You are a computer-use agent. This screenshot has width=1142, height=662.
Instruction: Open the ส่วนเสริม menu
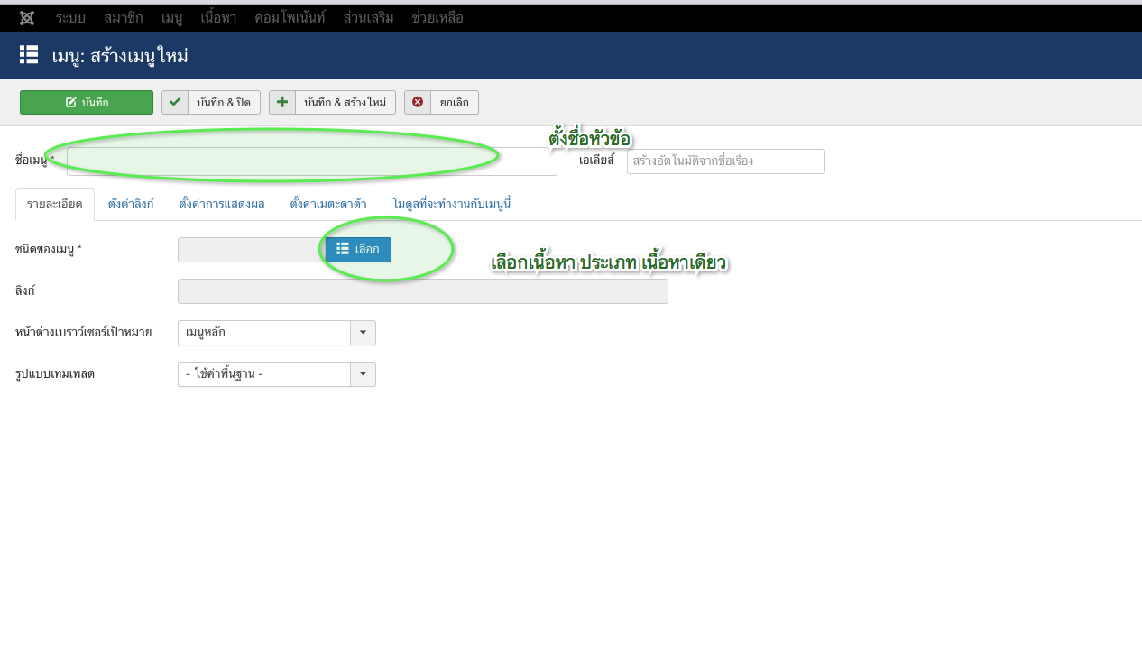368,18
